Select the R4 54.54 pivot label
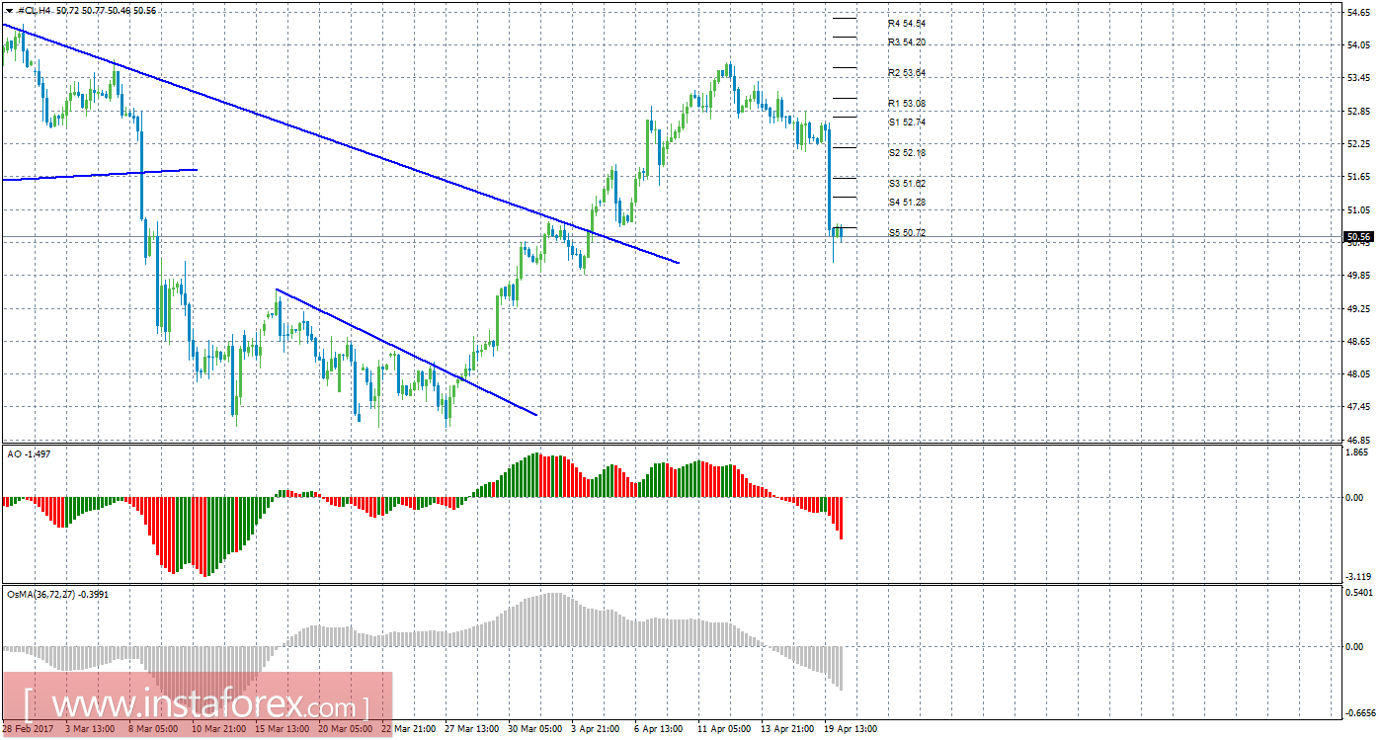Viewport: 1381px width, 740px height. pyautogui.click(x=906, y=23)
